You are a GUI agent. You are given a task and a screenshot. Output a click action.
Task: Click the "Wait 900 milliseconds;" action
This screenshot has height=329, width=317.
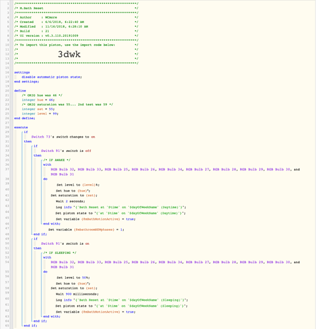click(x=77, y=294)
